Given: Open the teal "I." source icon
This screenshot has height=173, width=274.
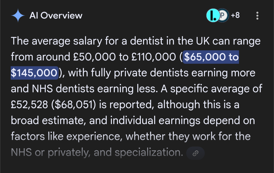Looking at the screenshot, I should (213, 16).
